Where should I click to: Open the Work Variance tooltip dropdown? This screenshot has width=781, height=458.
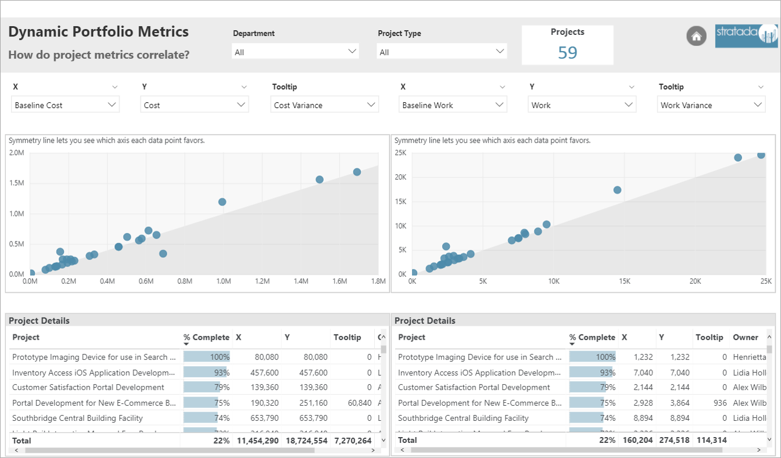coord(711,105)
